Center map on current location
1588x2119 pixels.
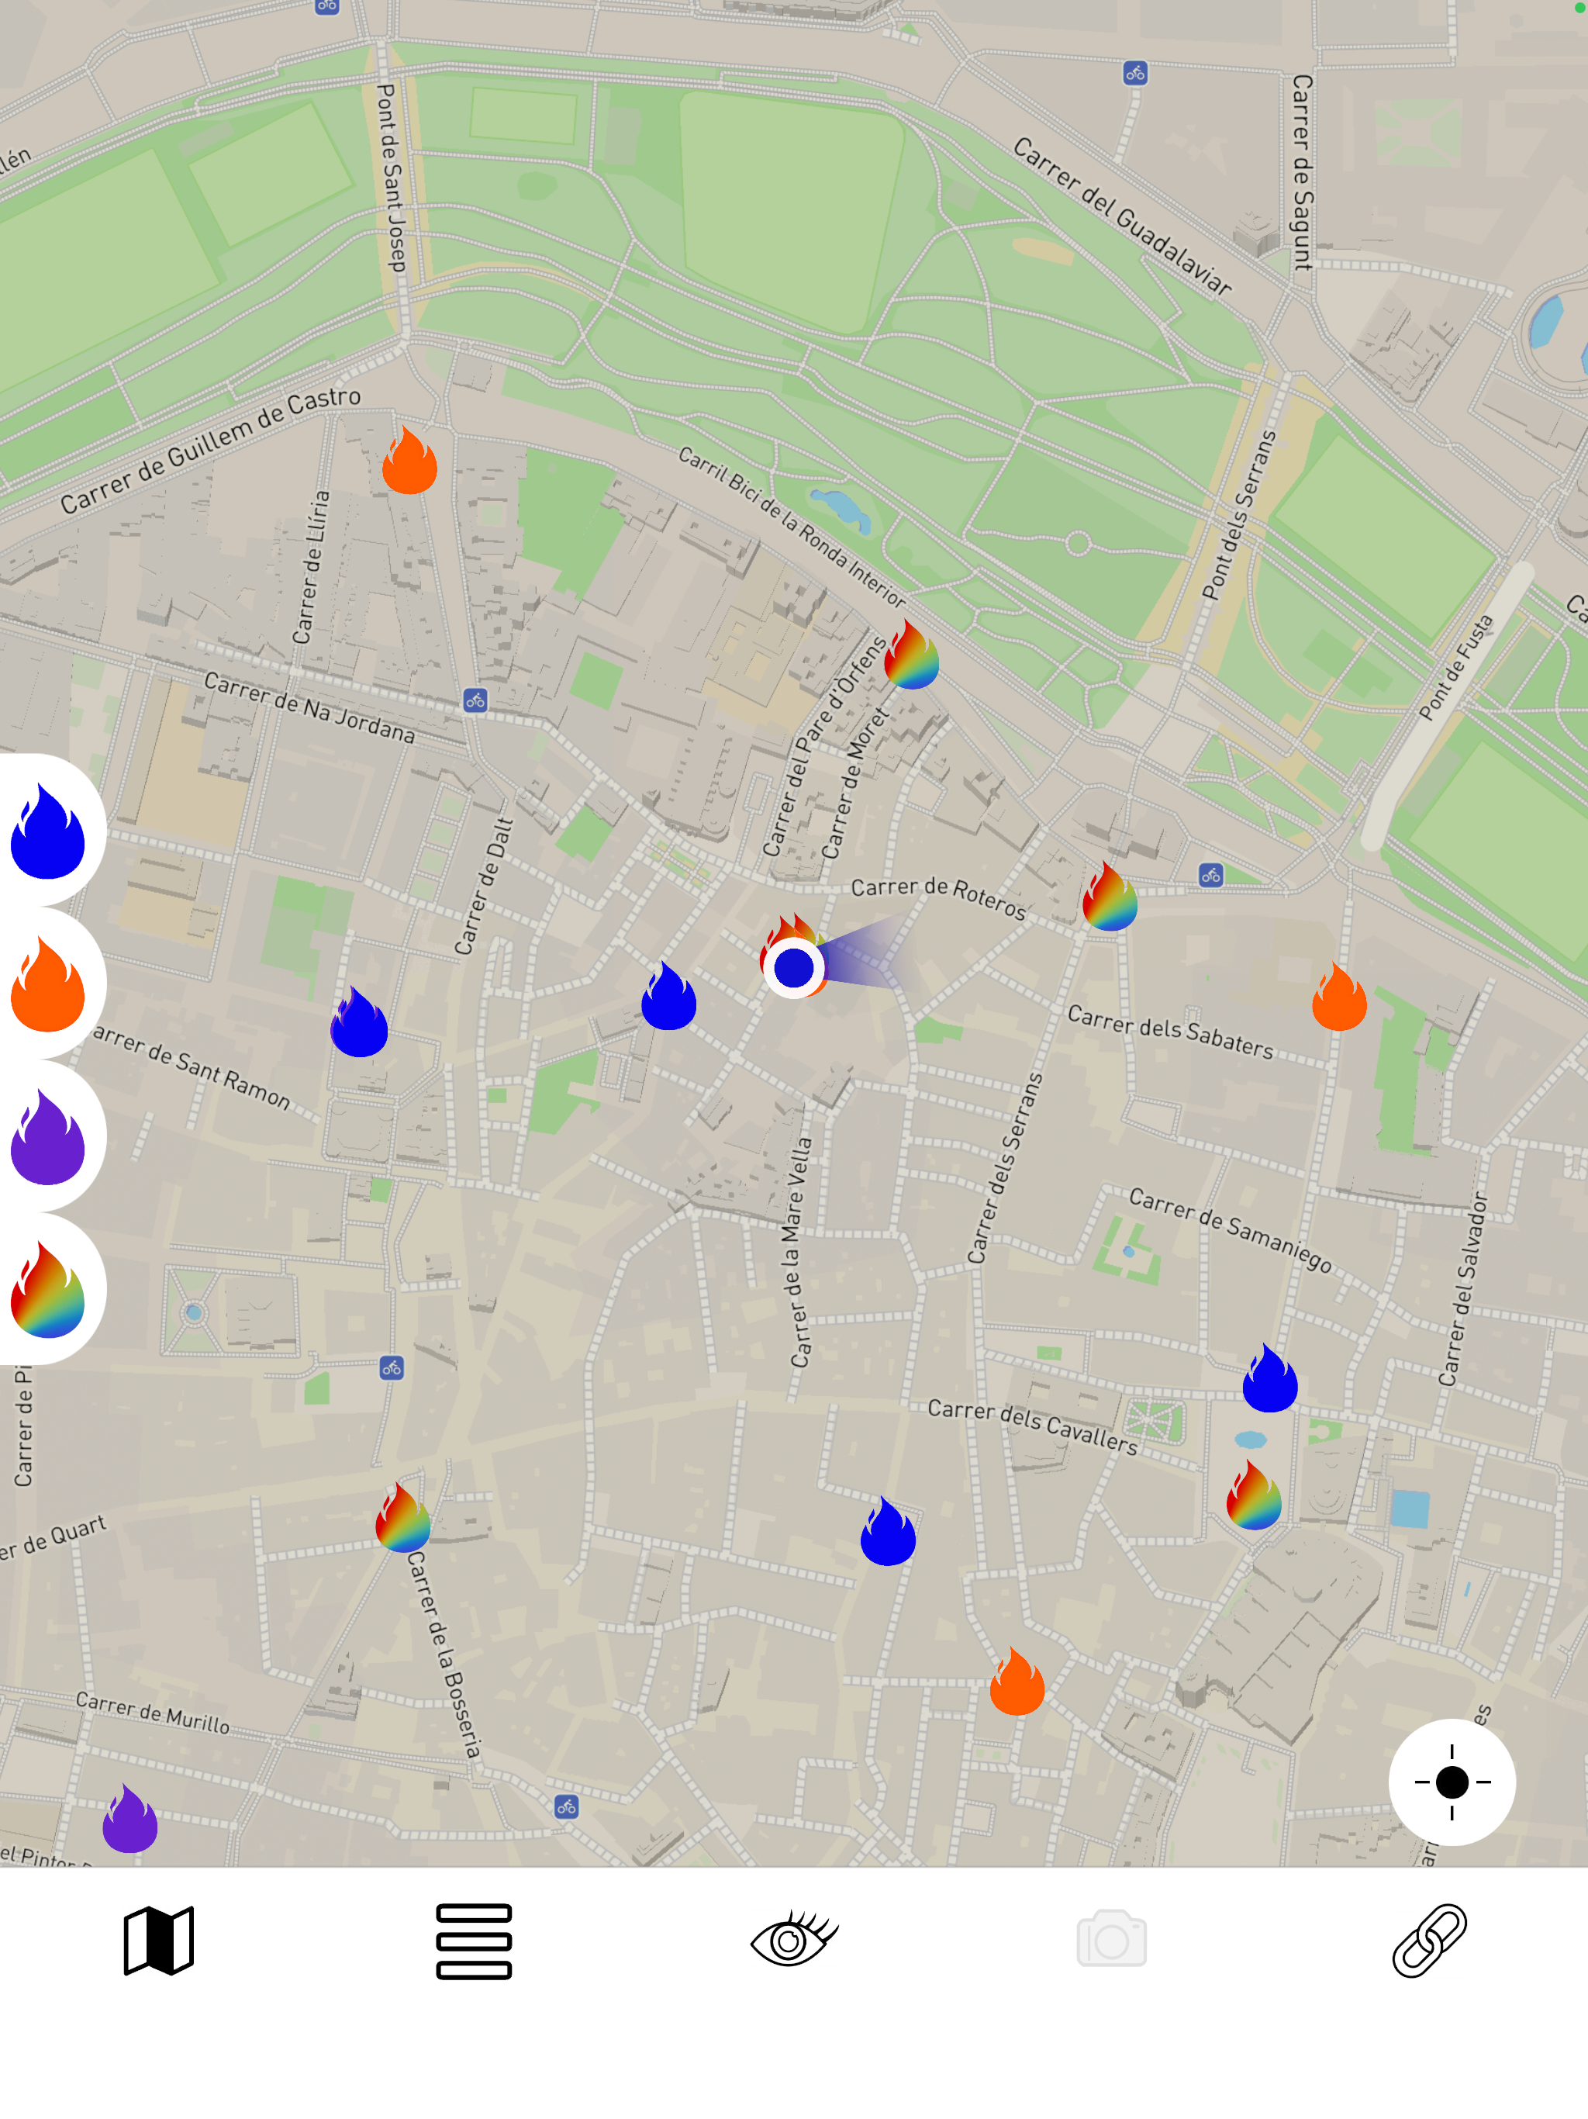tap(1452, 1782)
